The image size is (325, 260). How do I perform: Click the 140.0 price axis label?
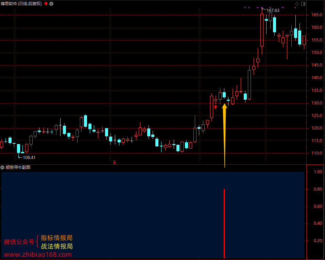(317, 78)
